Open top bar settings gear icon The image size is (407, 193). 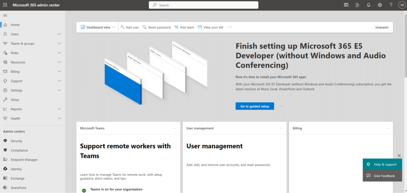pos(380,5)
